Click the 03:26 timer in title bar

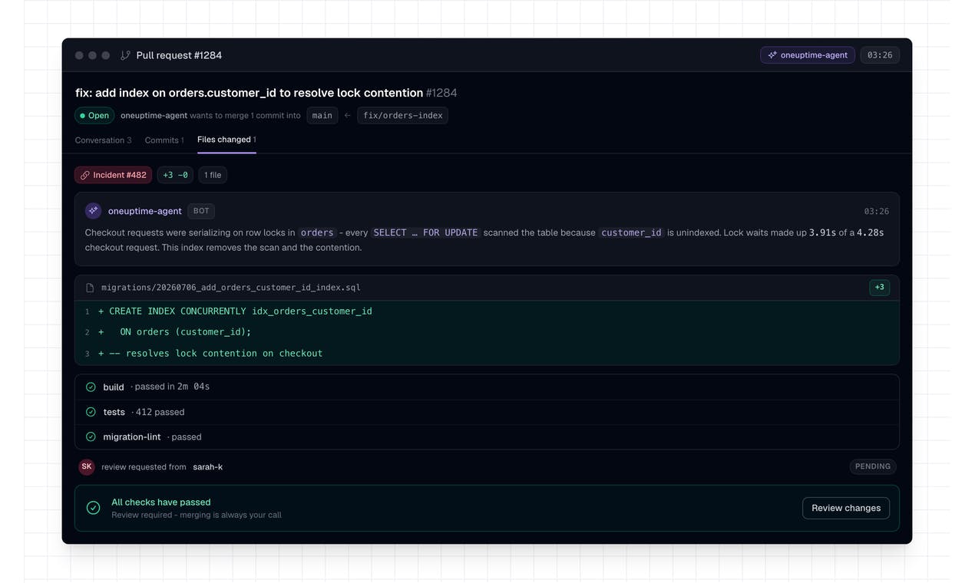pyautogui.click(x=880, y=55)
